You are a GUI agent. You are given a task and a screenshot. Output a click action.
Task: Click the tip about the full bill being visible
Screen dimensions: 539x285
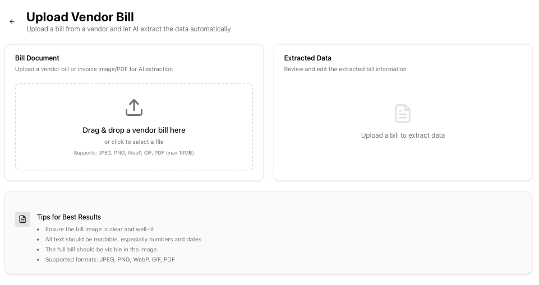click(x=101, y=250)
